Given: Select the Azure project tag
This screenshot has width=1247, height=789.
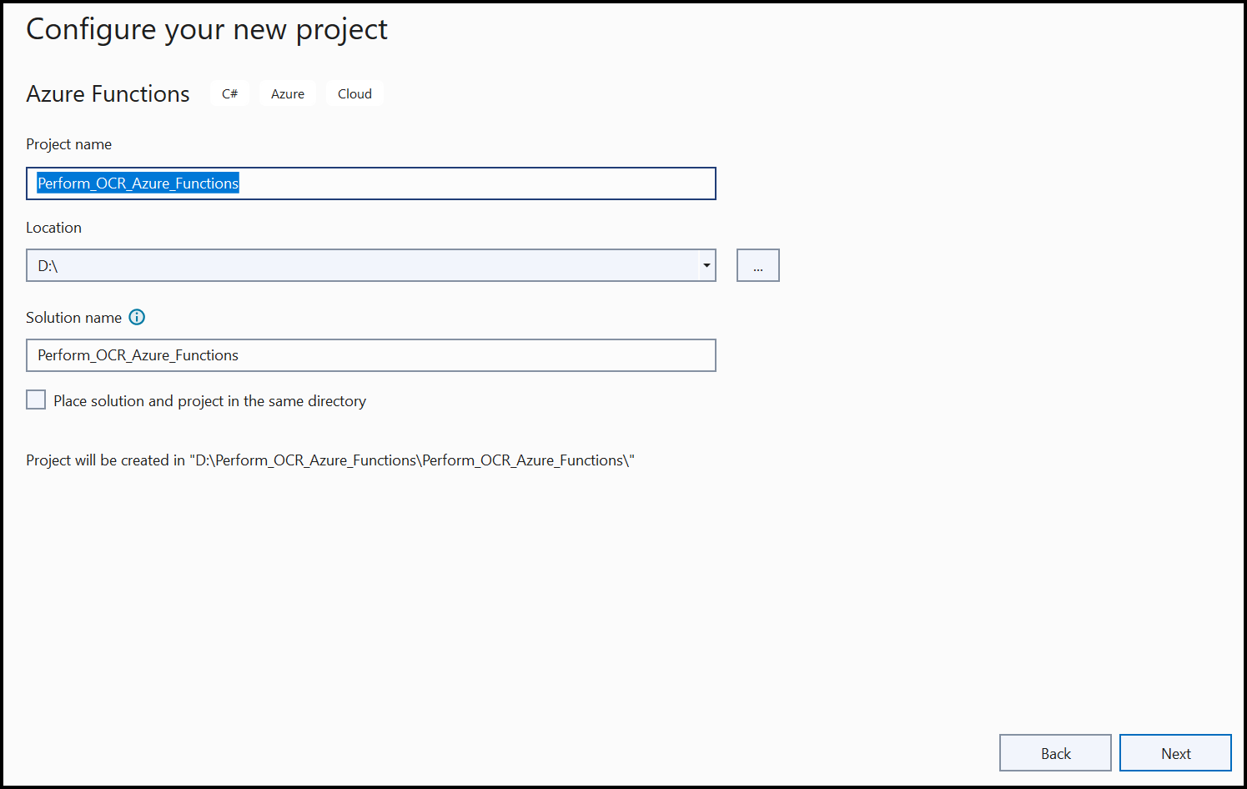Looking at the screenshot, I should 287,93.
